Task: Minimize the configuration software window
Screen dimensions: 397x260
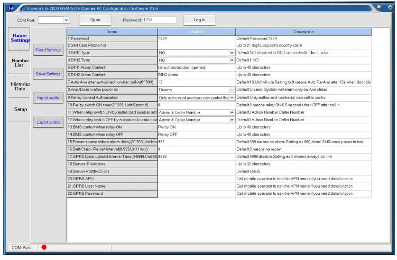Action: coord(379,8)
